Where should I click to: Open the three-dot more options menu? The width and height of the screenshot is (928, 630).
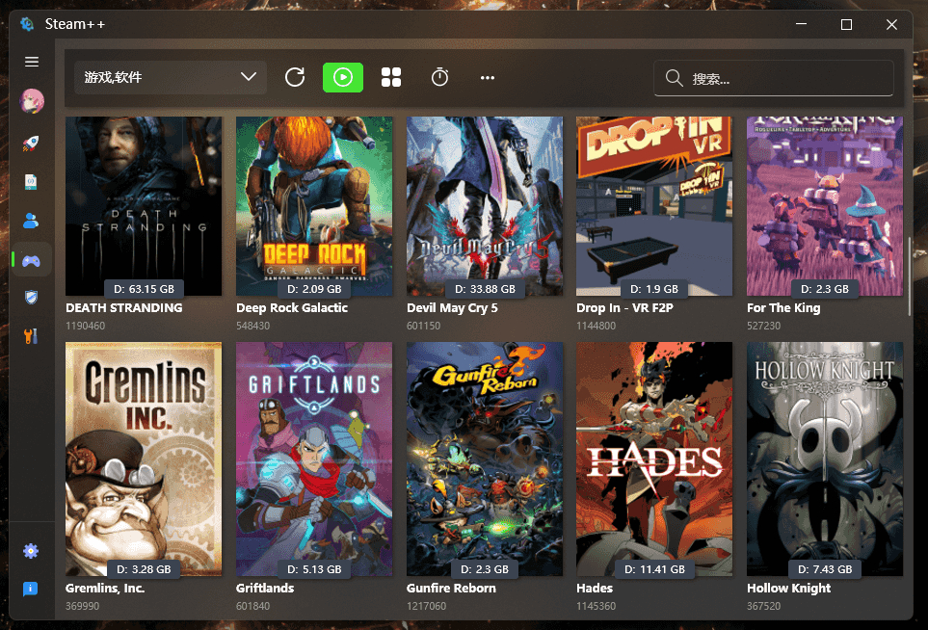click(x=487, y=77)
